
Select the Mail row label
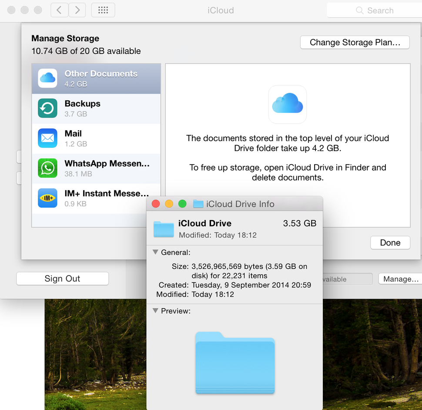click(73, 134)
